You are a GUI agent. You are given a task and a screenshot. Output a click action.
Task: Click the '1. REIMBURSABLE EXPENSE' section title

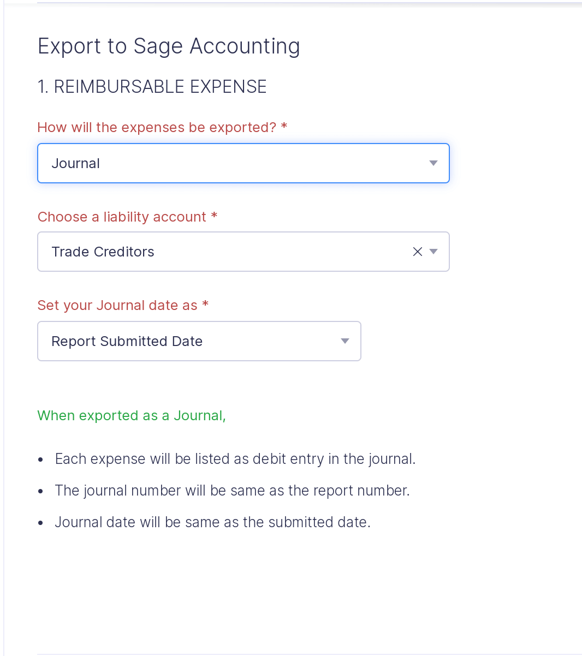click(152, 86)
